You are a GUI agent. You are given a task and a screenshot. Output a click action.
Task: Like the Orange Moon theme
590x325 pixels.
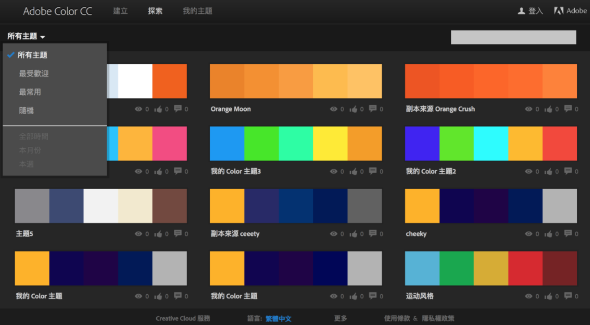click(x=353, y=109)
